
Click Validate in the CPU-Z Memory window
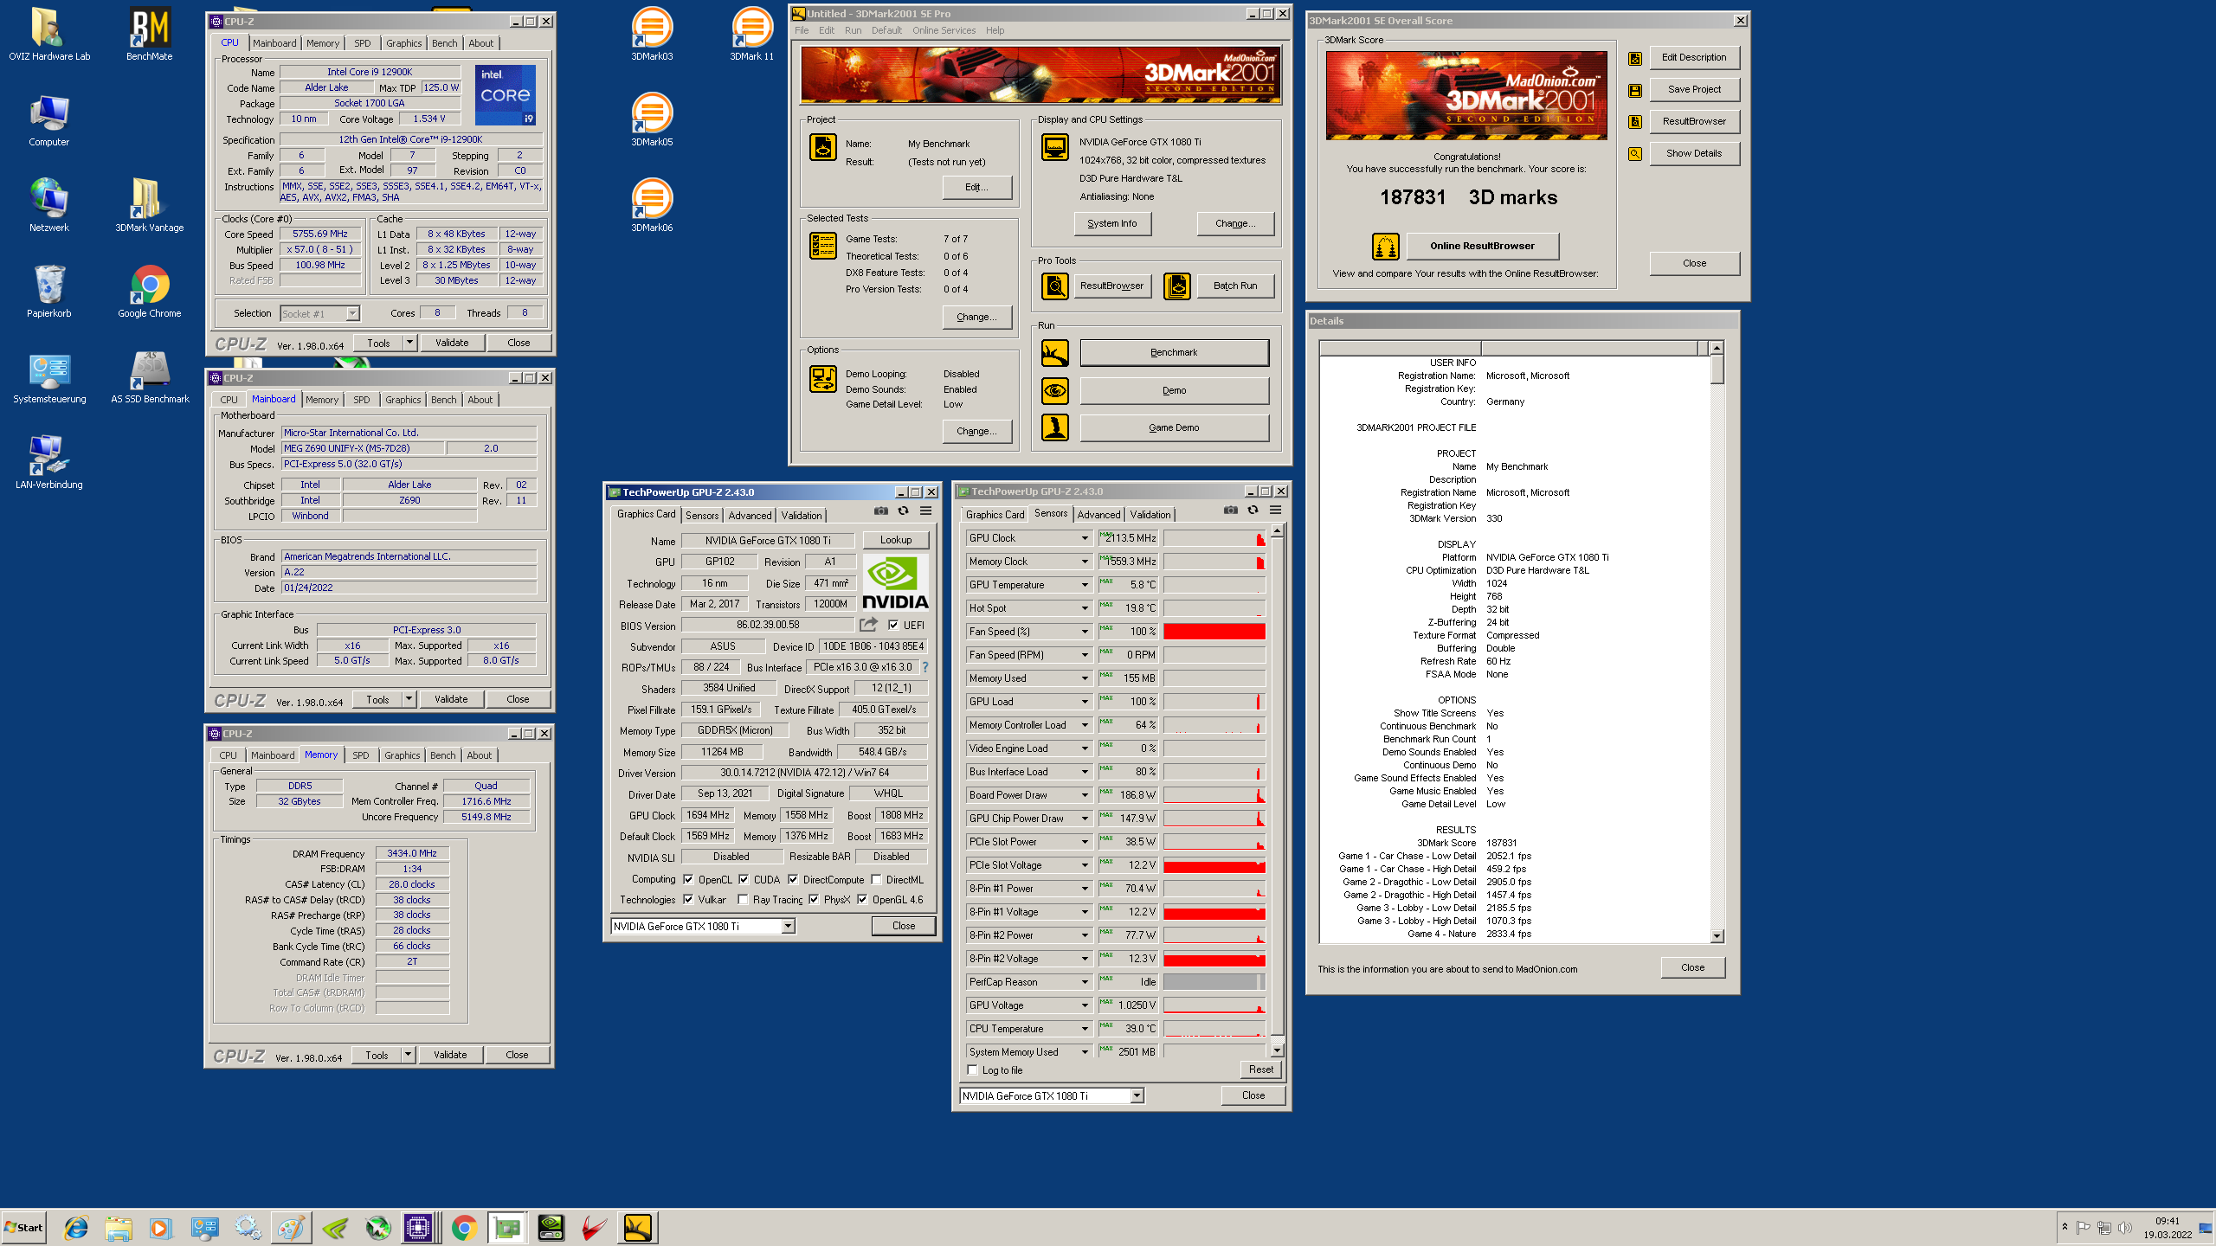(x=450, y=1055)
